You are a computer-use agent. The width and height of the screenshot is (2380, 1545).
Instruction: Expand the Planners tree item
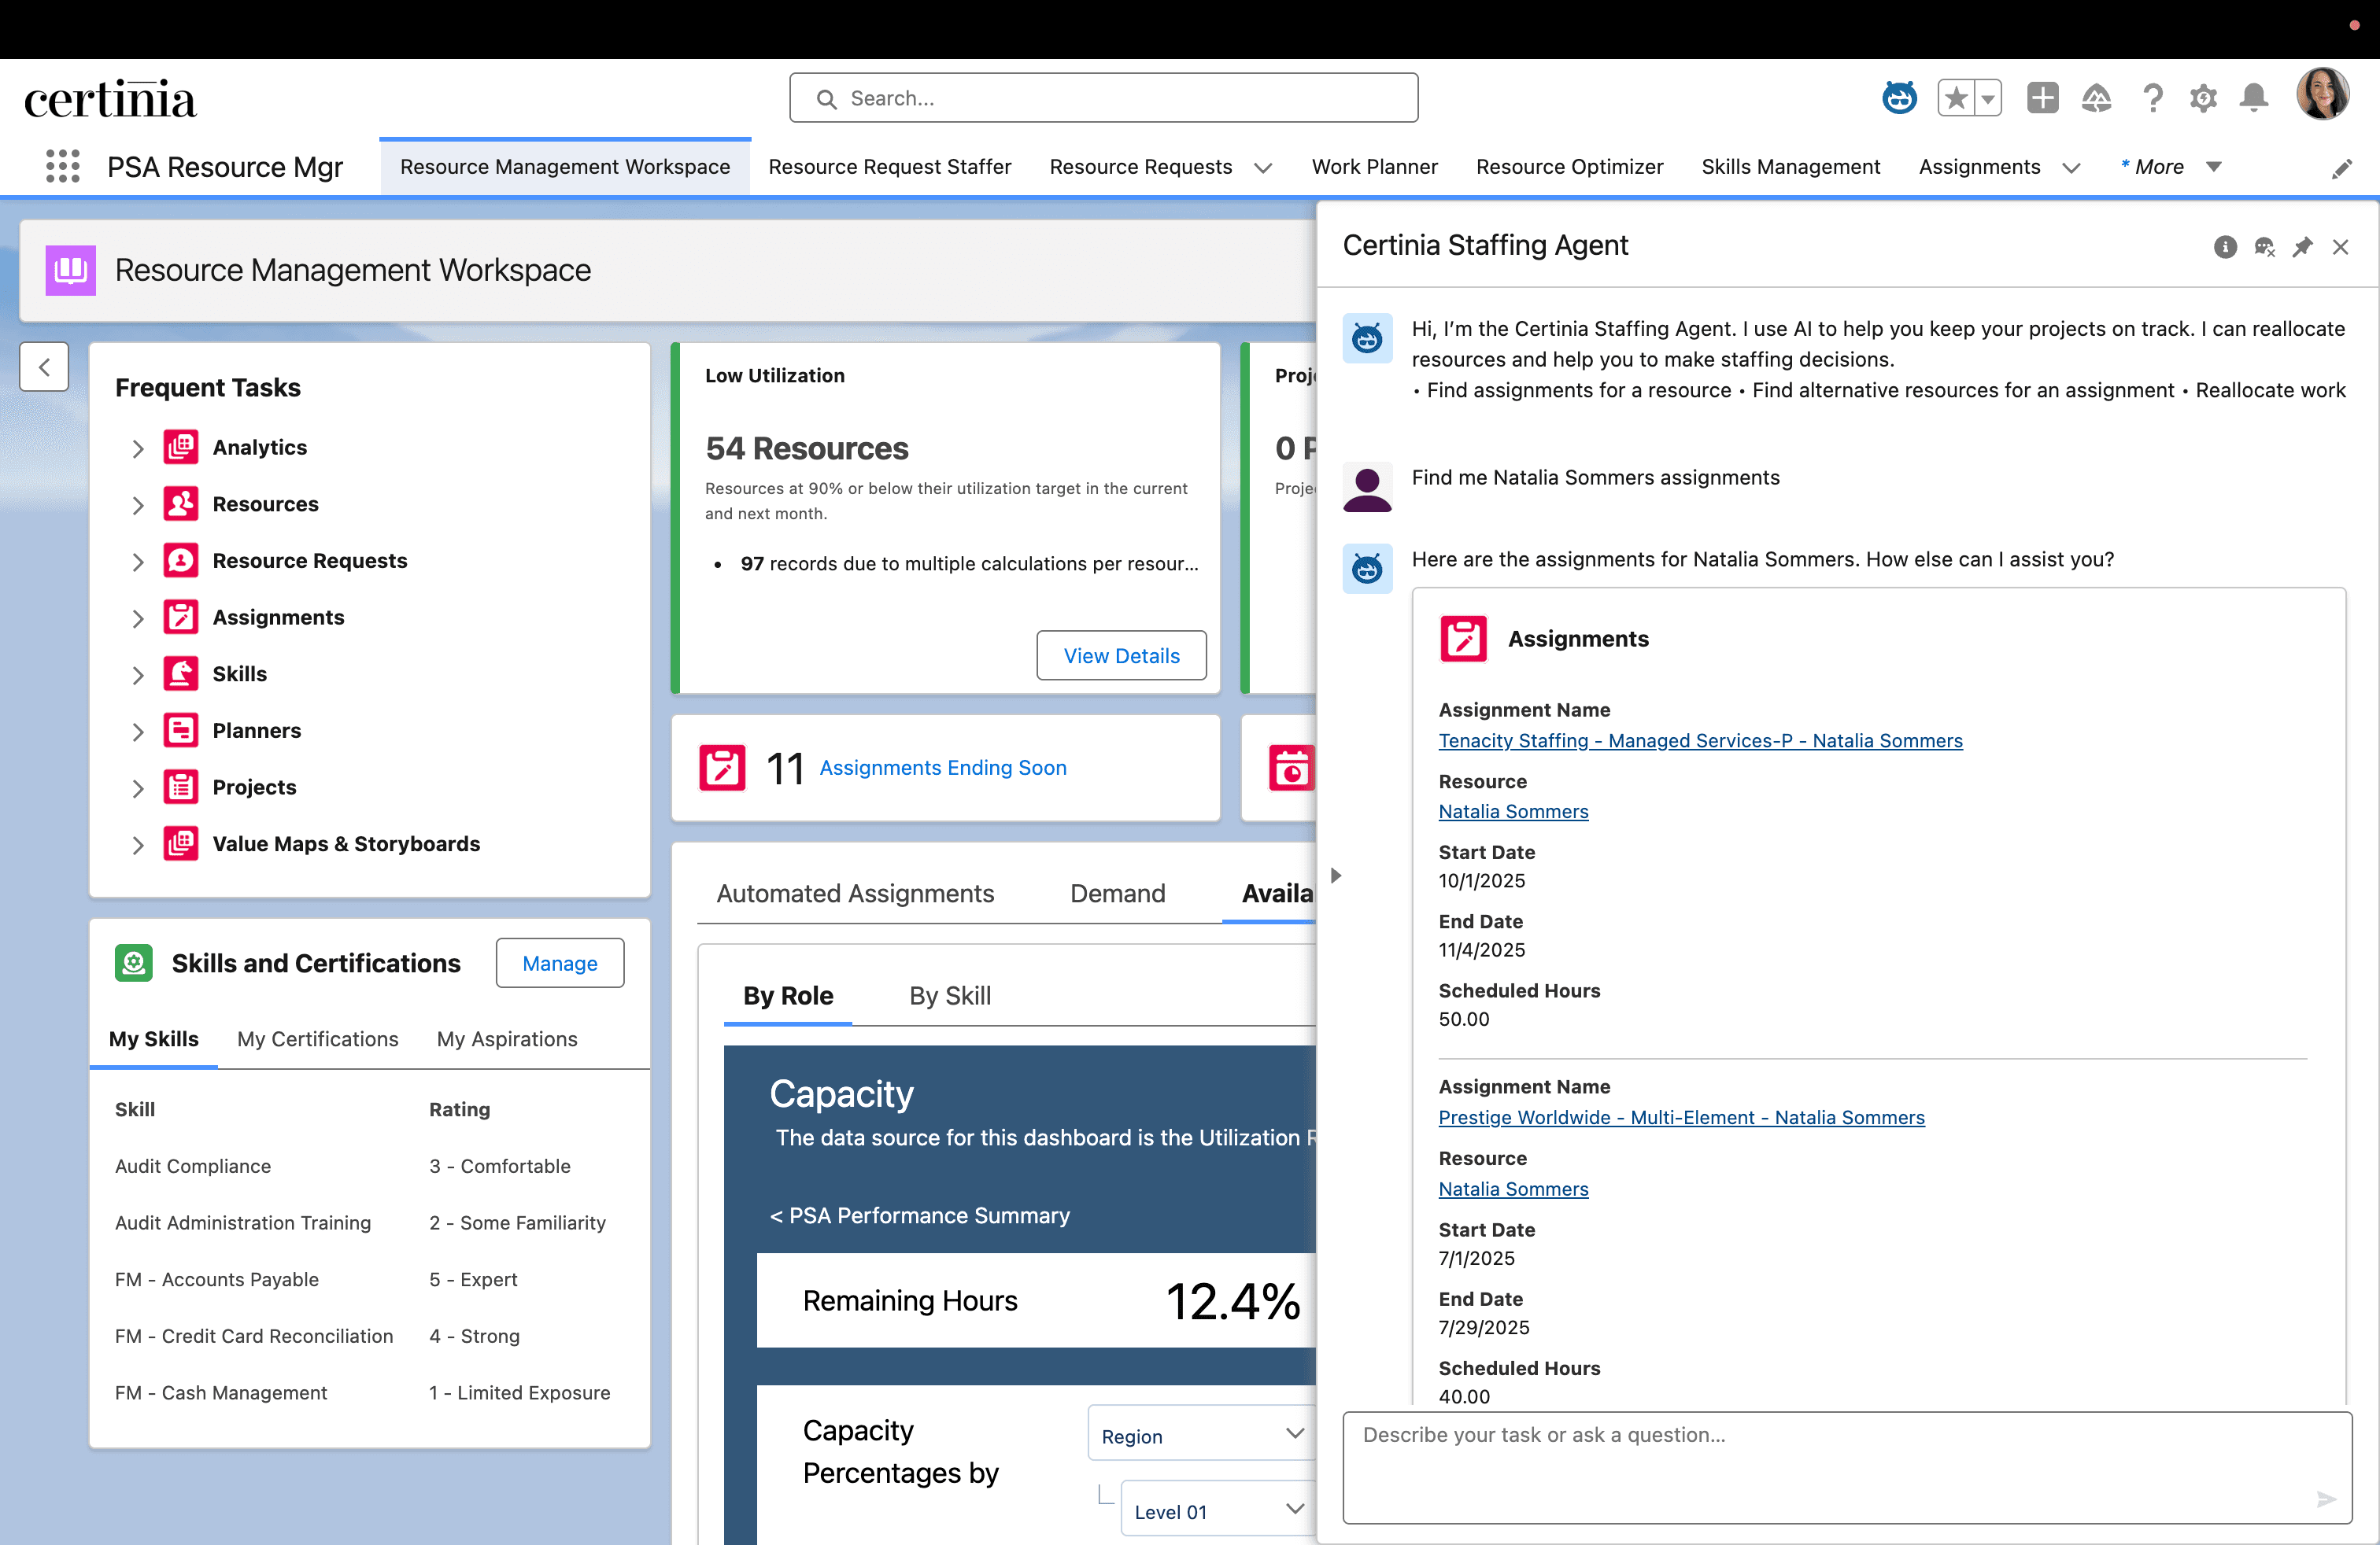tap(138, 732)
